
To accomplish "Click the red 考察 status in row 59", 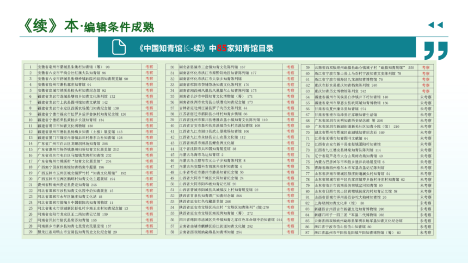I will (x=426, y=68).
